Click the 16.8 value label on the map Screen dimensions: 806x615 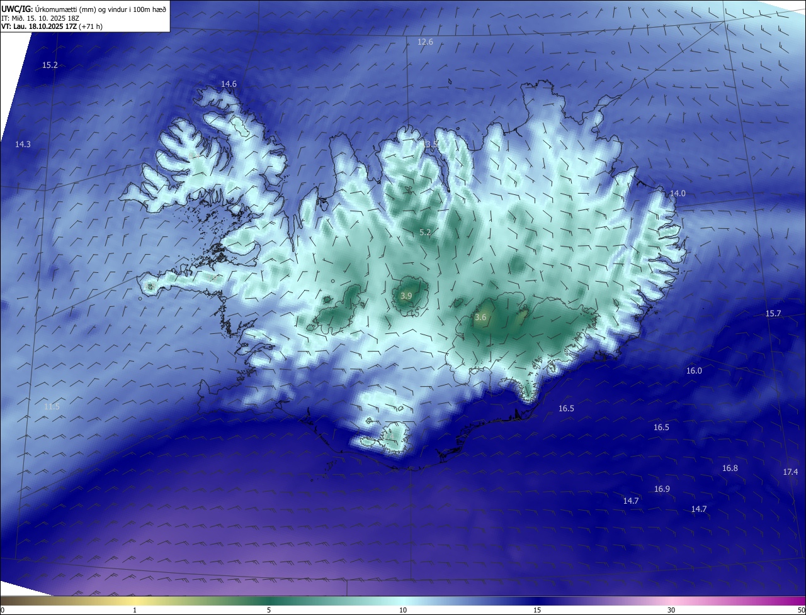730,468
